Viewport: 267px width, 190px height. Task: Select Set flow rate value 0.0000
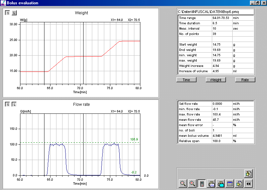click(217, 104)
